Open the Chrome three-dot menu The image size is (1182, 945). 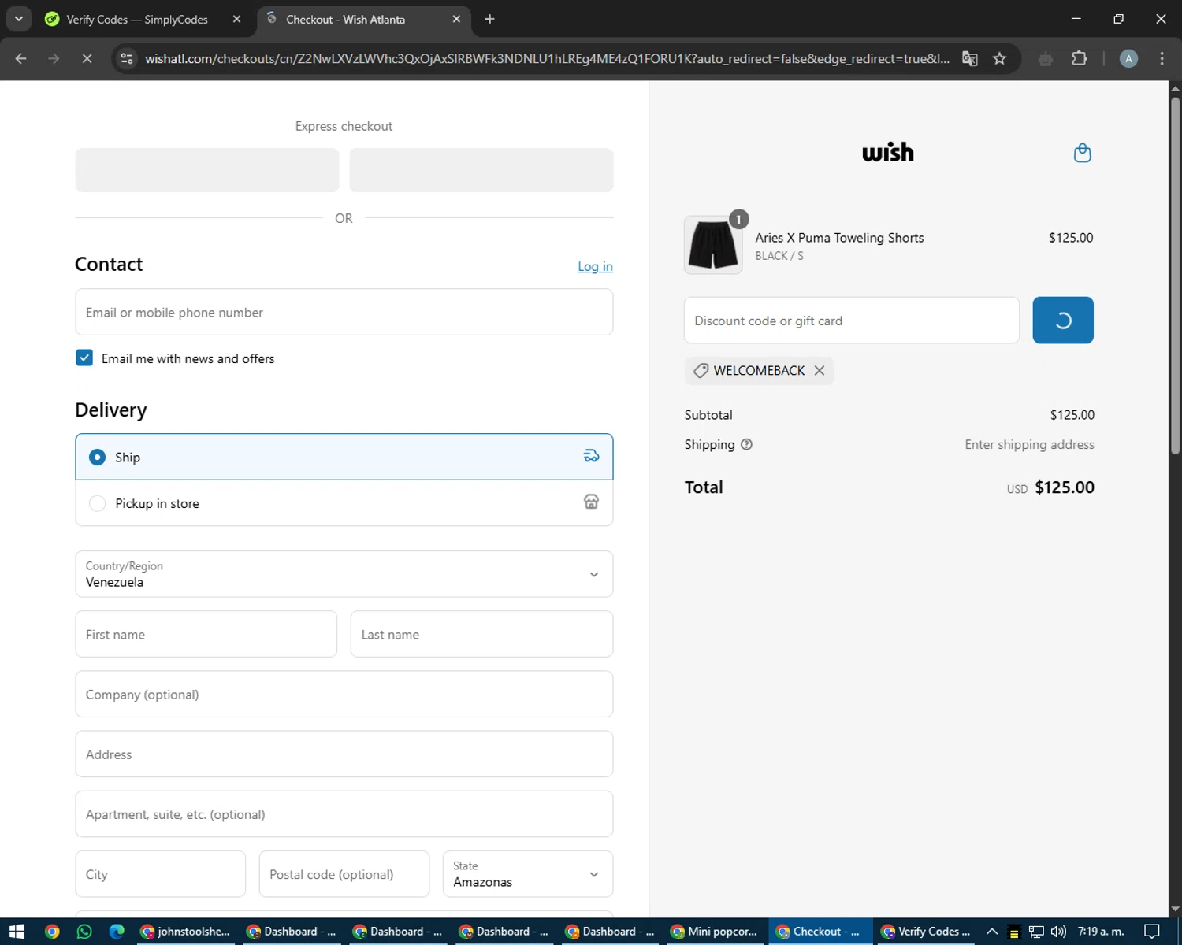1162,58
